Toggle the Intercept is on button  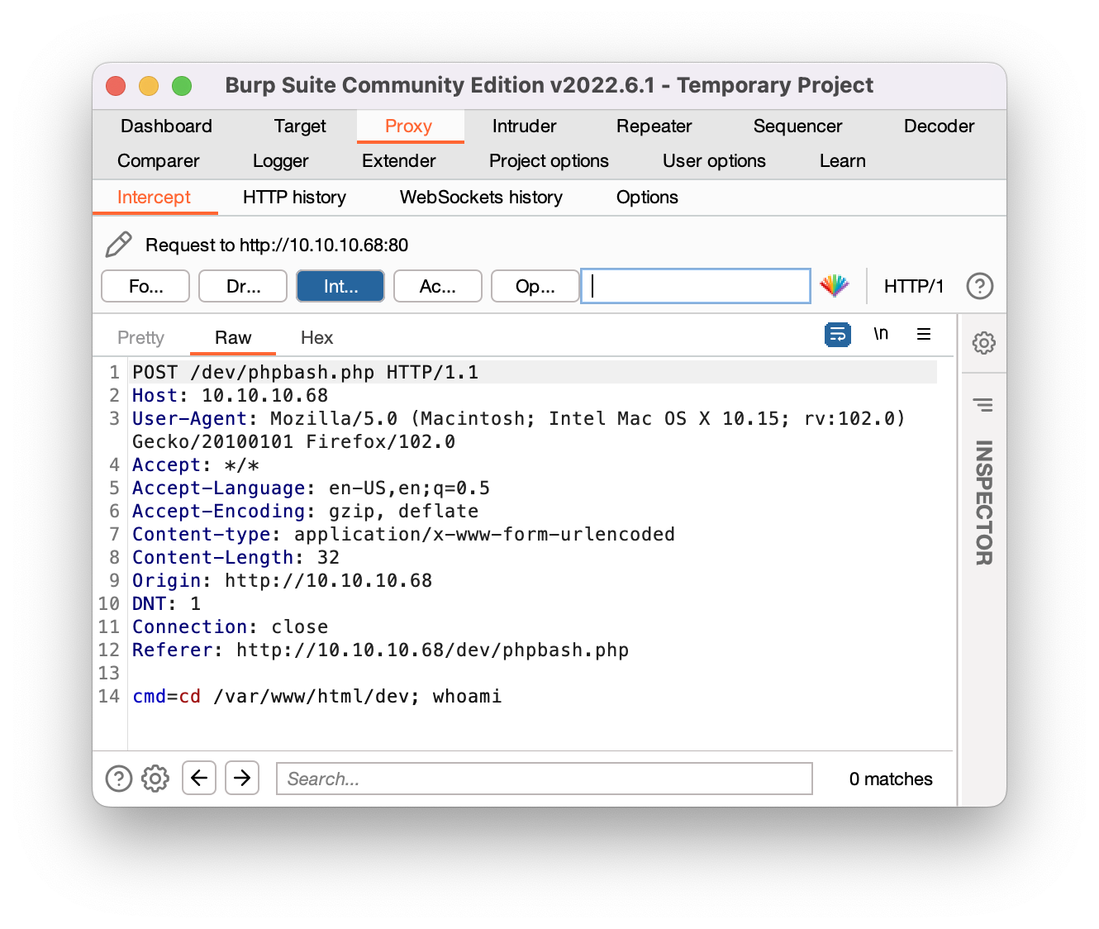point(340,286)
